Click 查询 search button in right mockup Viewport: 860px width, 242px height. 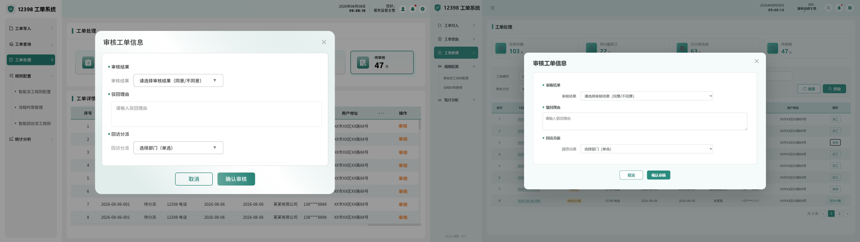pyautogui.click(x=834, y=89)
